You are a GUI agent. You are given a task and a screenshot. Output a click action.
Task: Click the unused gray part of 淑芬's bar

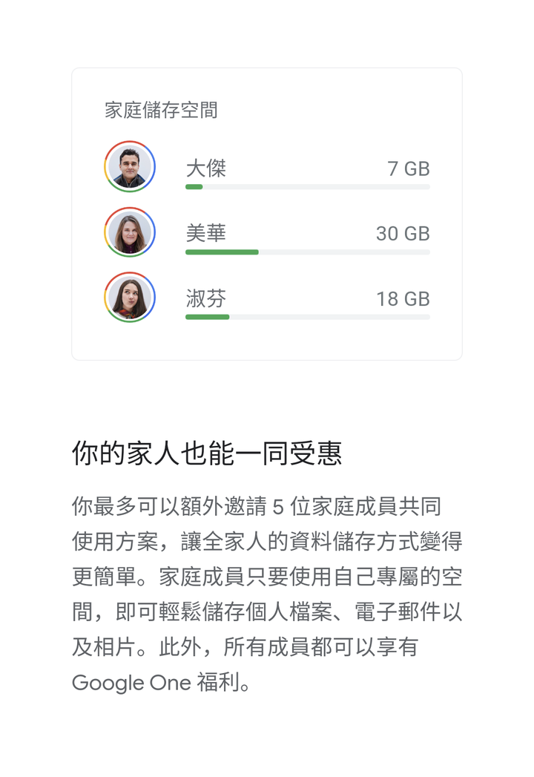[x=330, y=317]
